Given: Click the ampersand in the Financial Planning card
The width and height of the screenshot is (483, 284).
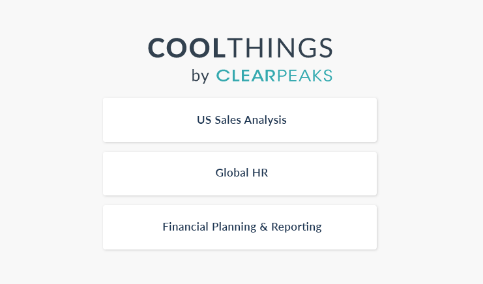Looking at the screenshot, I should [264, 227].
